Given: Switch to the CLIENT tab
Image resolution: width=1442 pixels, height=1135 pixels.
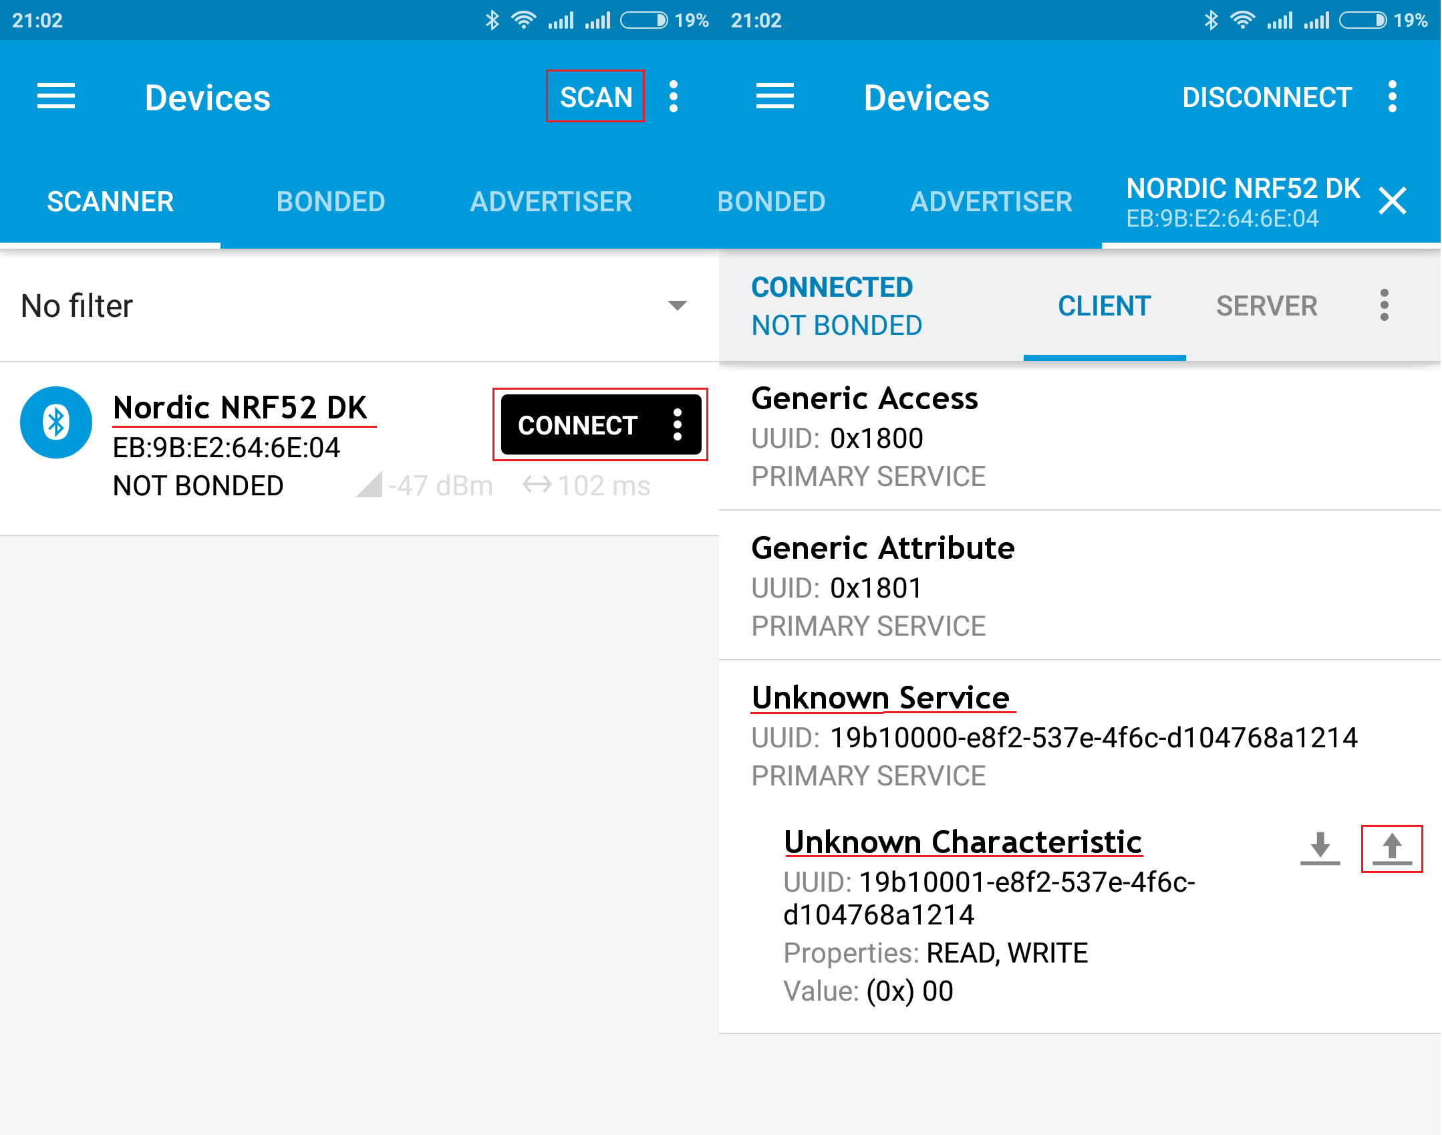Looking at the screenshot, I should [x=1104, y=305].
